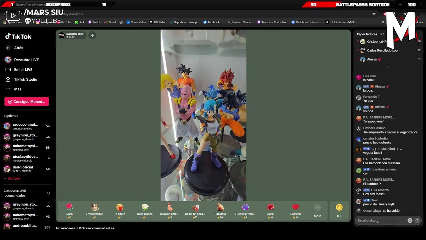
Task: Send the Collar de amistad gift
Action: [195, 211]
